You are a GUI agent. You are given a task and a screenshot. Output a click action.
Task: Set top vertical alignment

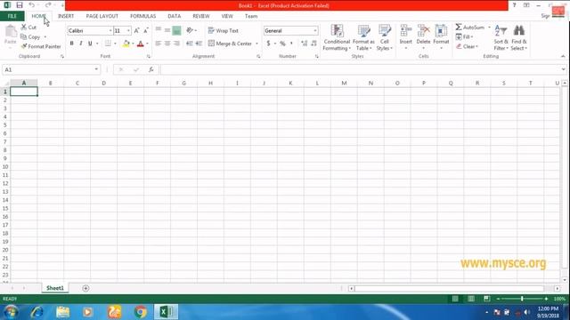(159, 30)
